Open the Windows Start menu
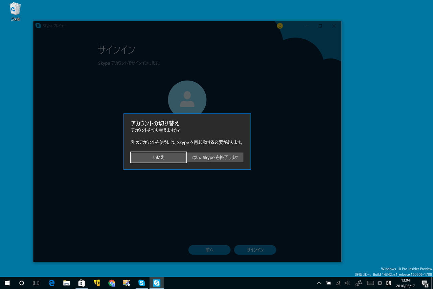The height and width of the screenshot is (289, 433). pyautogui.click(x=7, y=283)
